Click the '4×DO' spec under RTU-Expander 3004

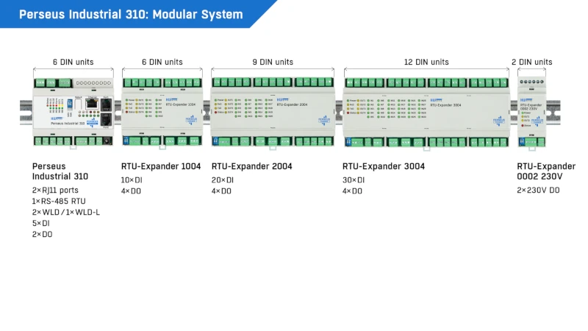(x=352, y=191)
